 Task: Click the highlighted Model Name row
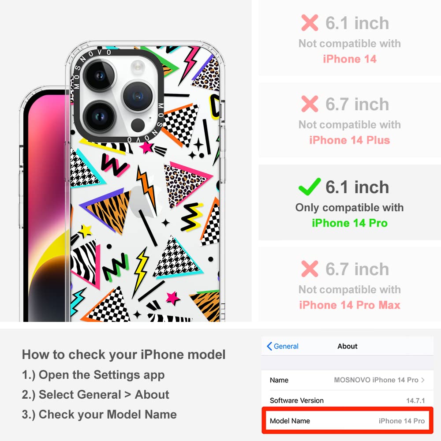348,421
